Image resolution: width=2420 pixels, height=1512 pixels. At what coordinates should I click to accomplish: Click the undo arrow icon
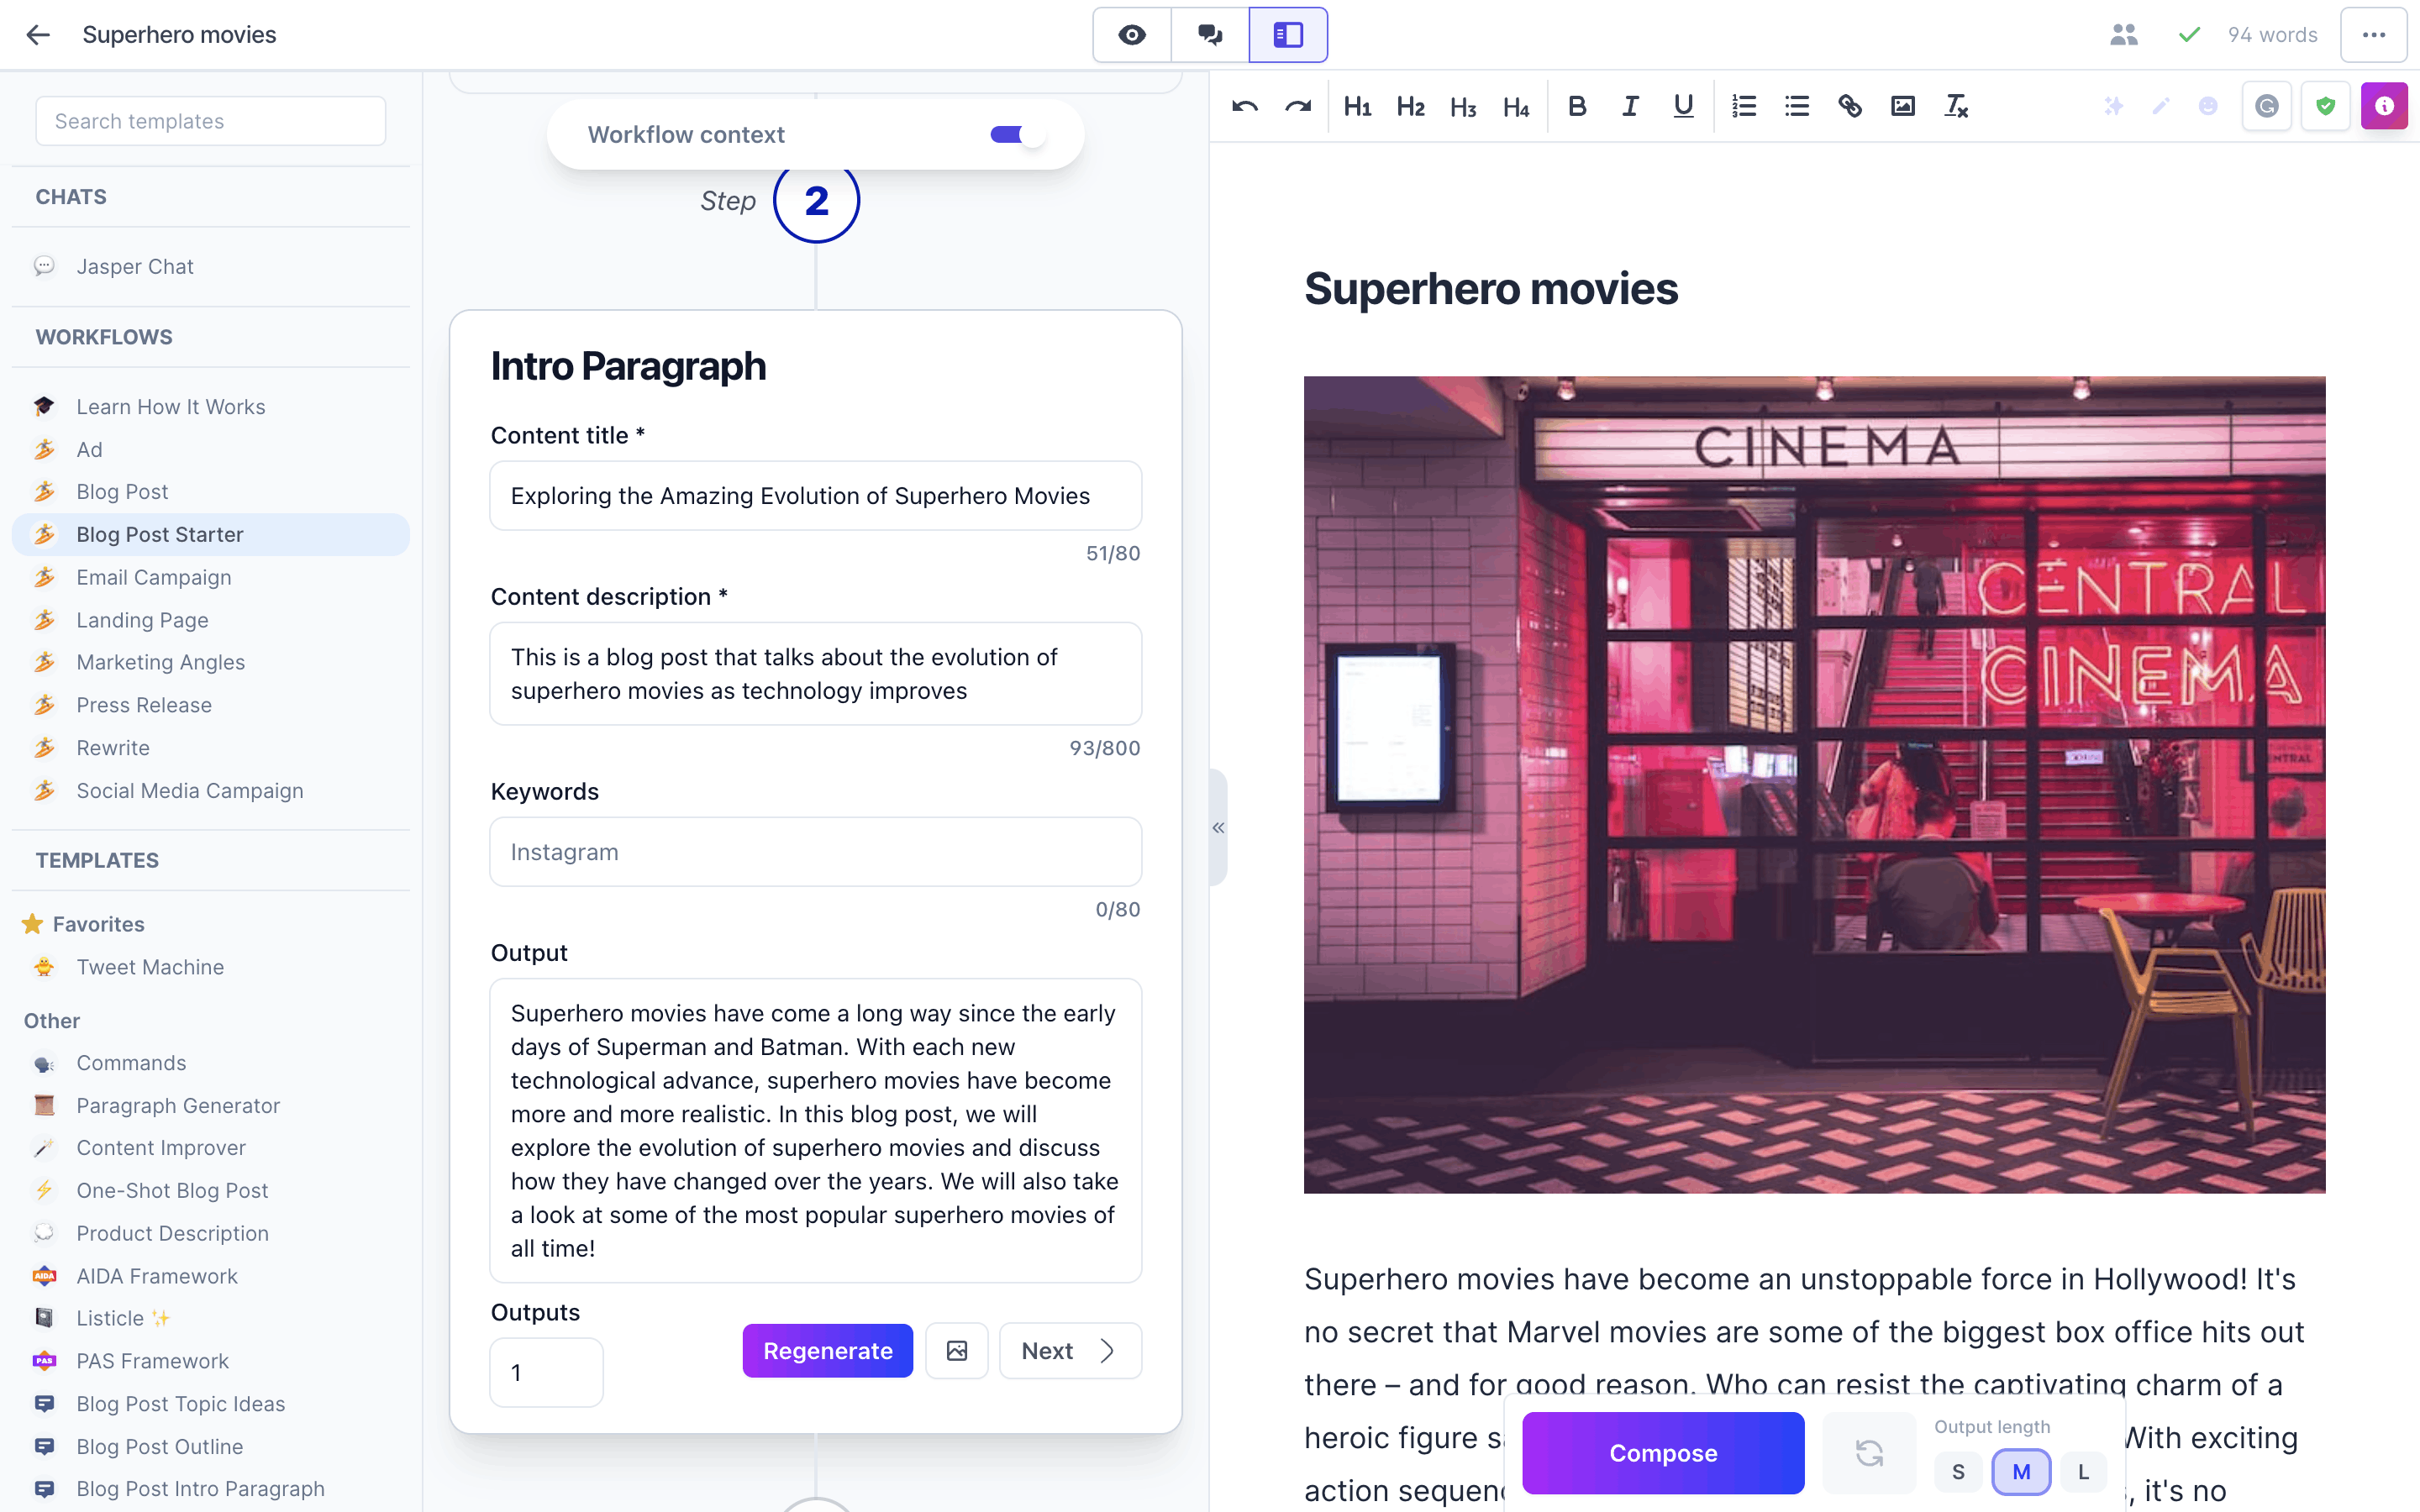pos(1245,106)
